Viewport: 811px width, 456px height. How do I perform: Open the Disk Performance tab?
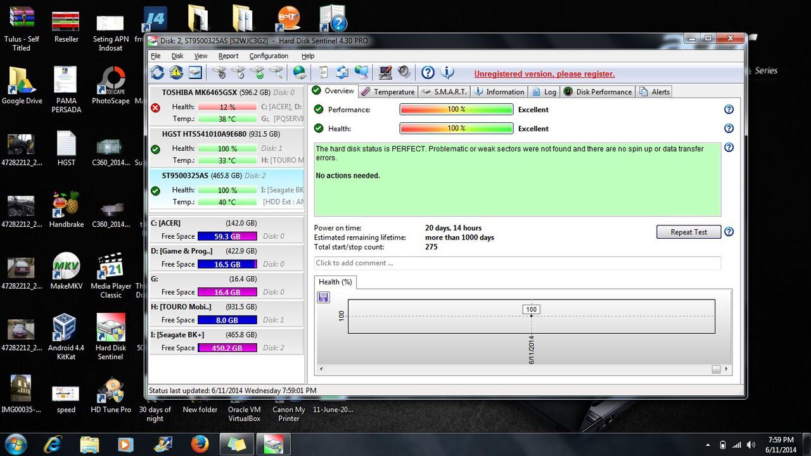coord(598,92)
